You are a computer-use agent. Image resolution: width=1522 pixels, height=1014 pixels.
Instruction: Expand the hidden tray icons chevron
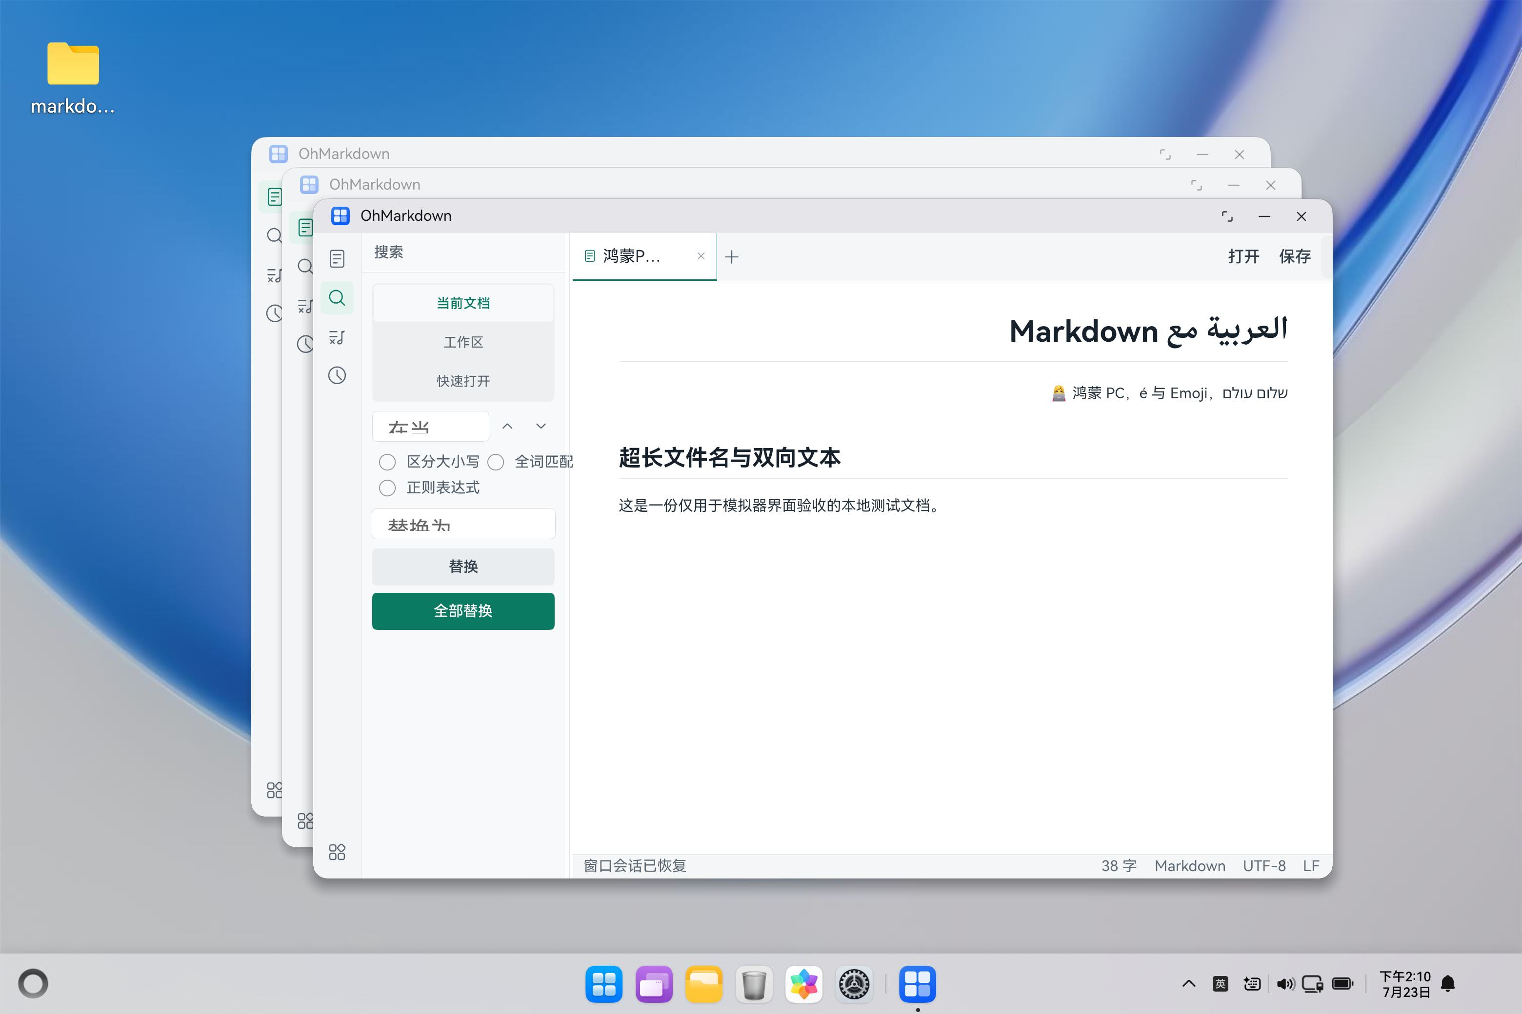coord(1189,984)
